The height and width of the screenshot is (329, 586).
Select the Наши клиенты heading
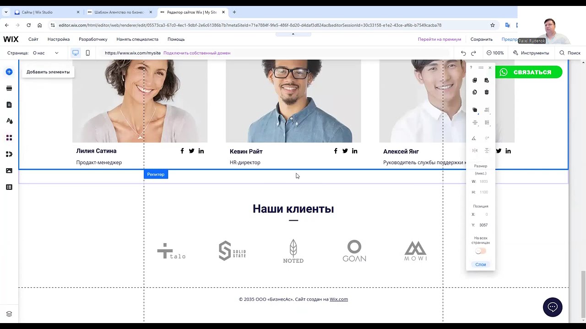[293, 209]
